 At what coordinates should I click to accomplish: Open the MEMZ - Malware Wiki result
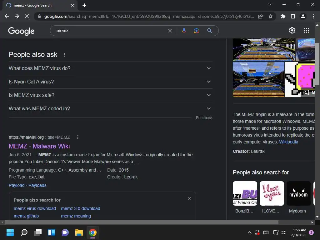pyautogui.click(x=39, y=146)
